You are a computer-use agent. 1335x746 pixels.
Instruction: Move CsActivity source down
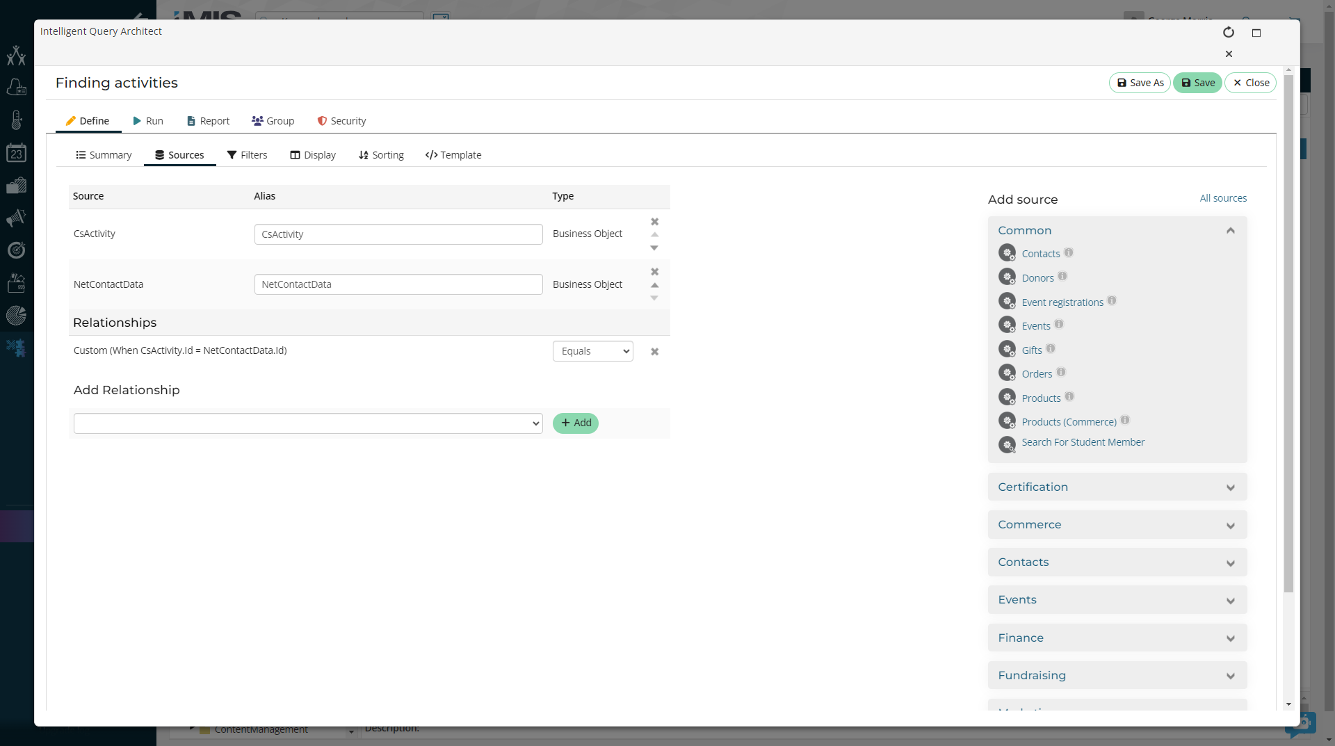[x=654, y=248]
